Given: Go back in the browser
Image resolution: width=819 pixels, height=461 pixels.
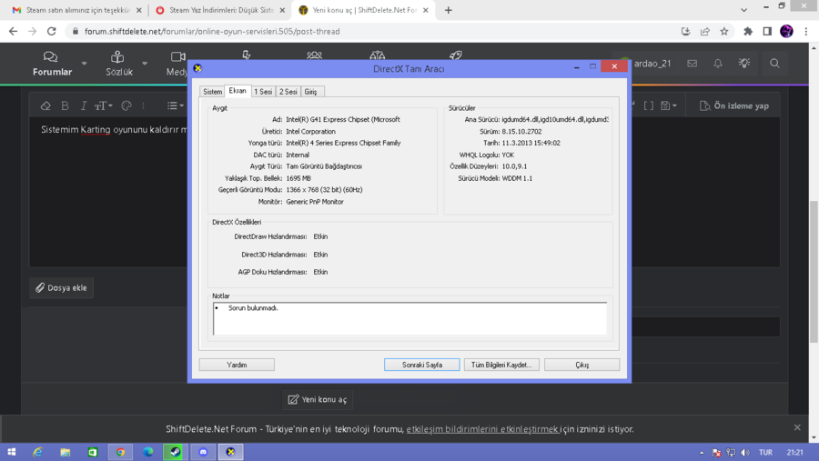Looking at the screenshot, I should pos(13,31).
